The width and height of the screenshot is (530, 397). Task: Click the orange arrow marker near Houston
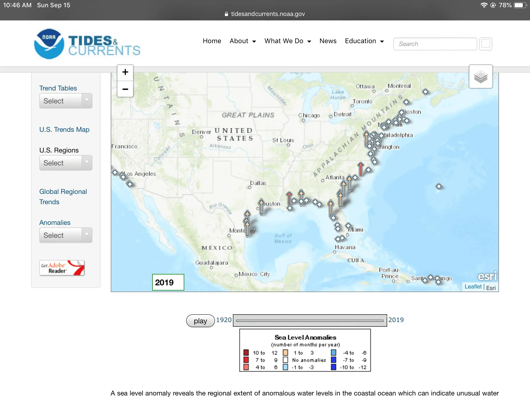pyautogui.click(x=261, y=207)
